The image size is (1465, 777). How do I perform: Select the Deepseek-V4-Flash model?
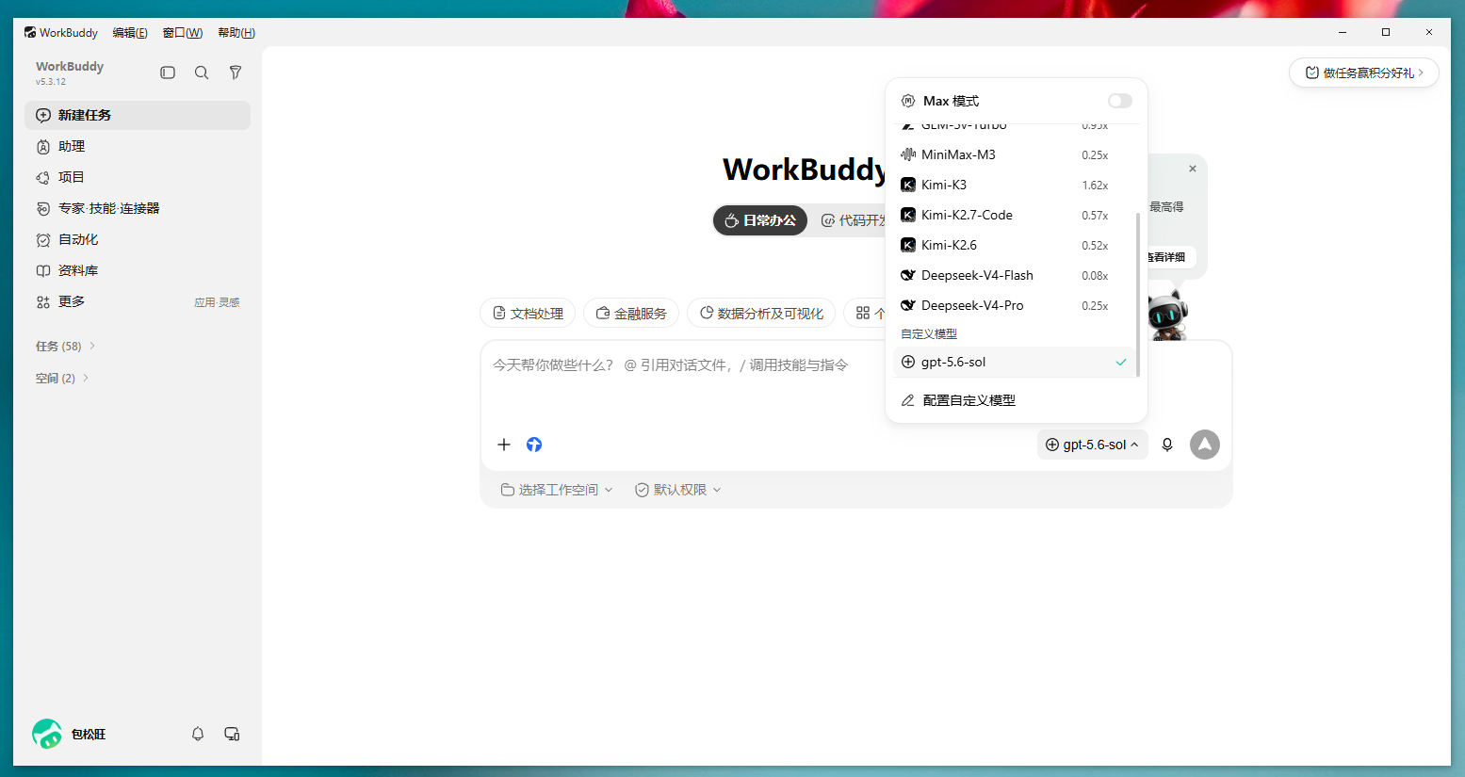1014,275
